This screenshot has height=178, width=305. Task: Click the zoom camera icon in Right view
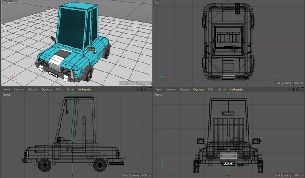tap(142, 89)
